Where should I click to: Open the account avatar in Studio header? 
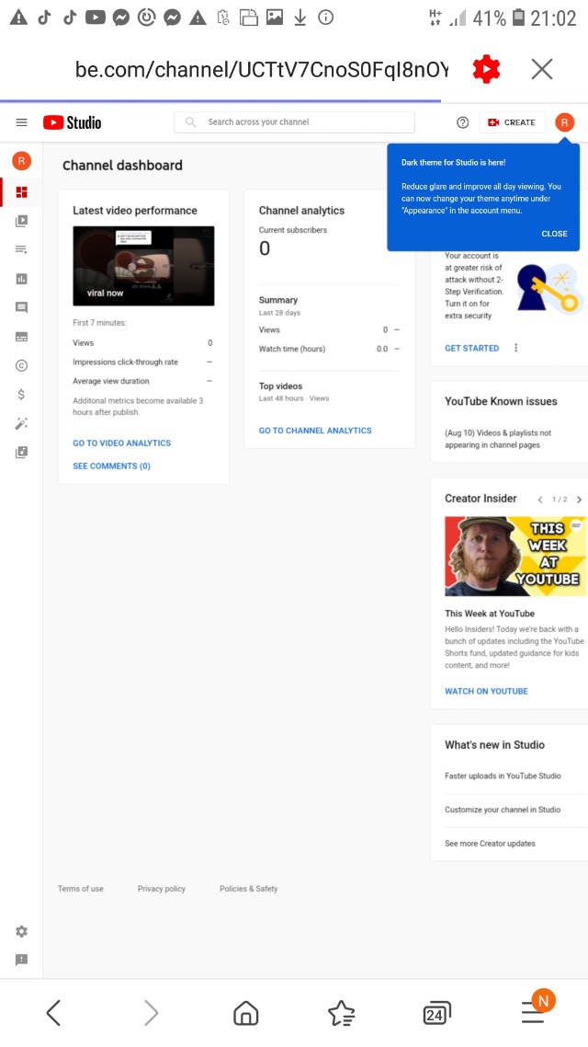(564, 122)
